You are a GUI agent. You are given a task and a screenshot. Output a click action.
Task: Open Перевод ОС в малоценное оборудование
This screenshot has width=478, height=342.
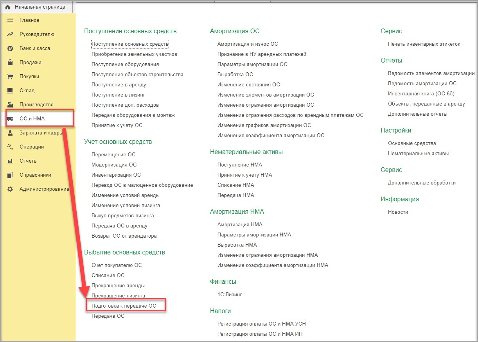click(x=142, y=185)
